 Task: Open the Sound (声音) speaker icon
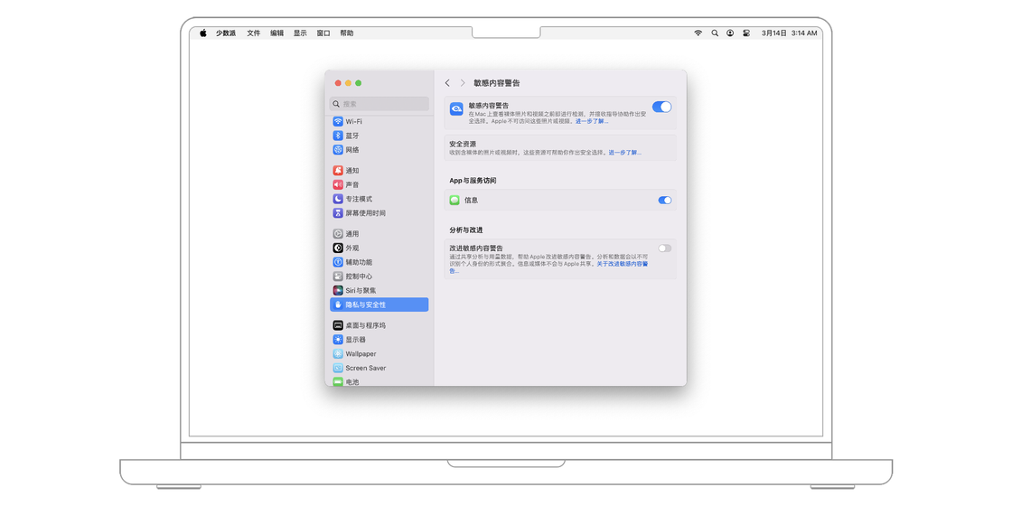point(338,184)
